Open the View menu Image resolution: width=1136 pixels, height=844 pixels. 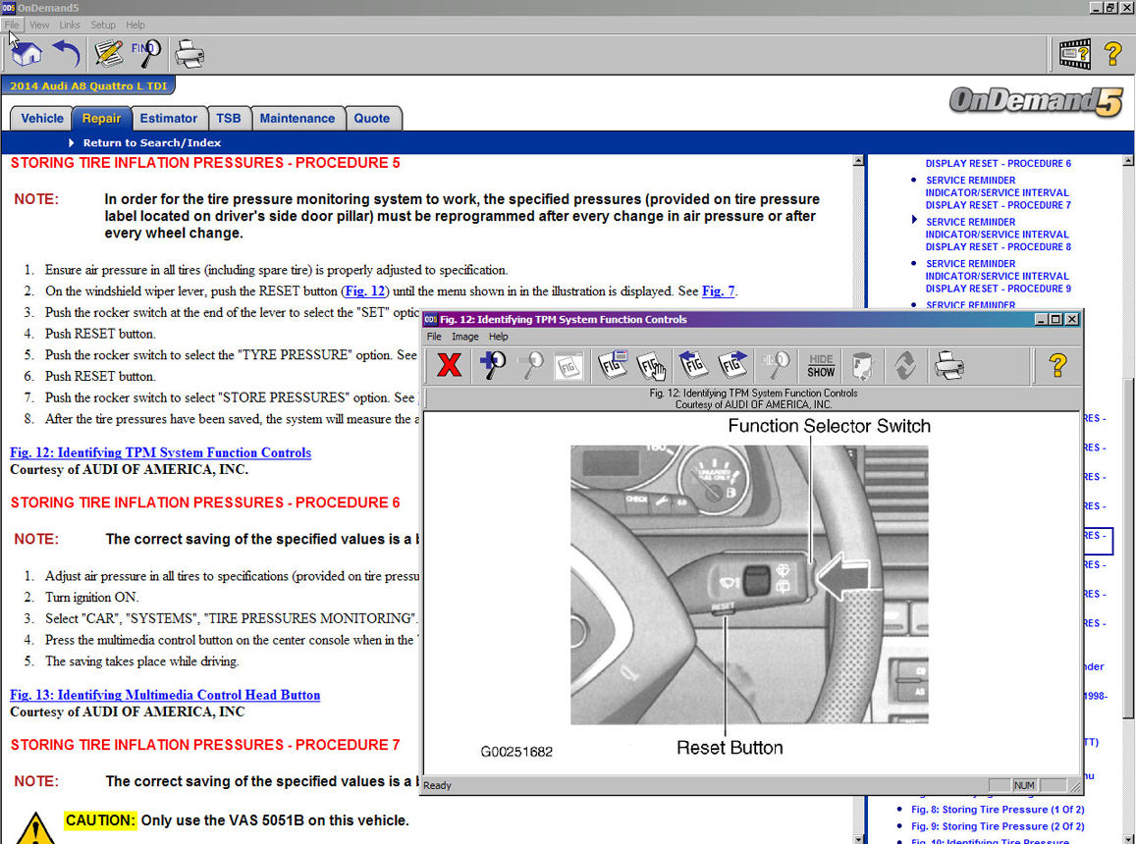coord(39,25)
